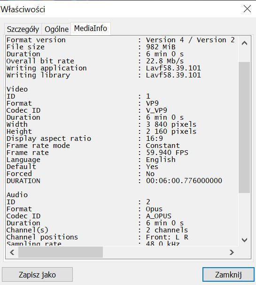Switch to the Szczegóły tab
The image size is (256, 285).
pyautogui.click(x=23, y=29)
